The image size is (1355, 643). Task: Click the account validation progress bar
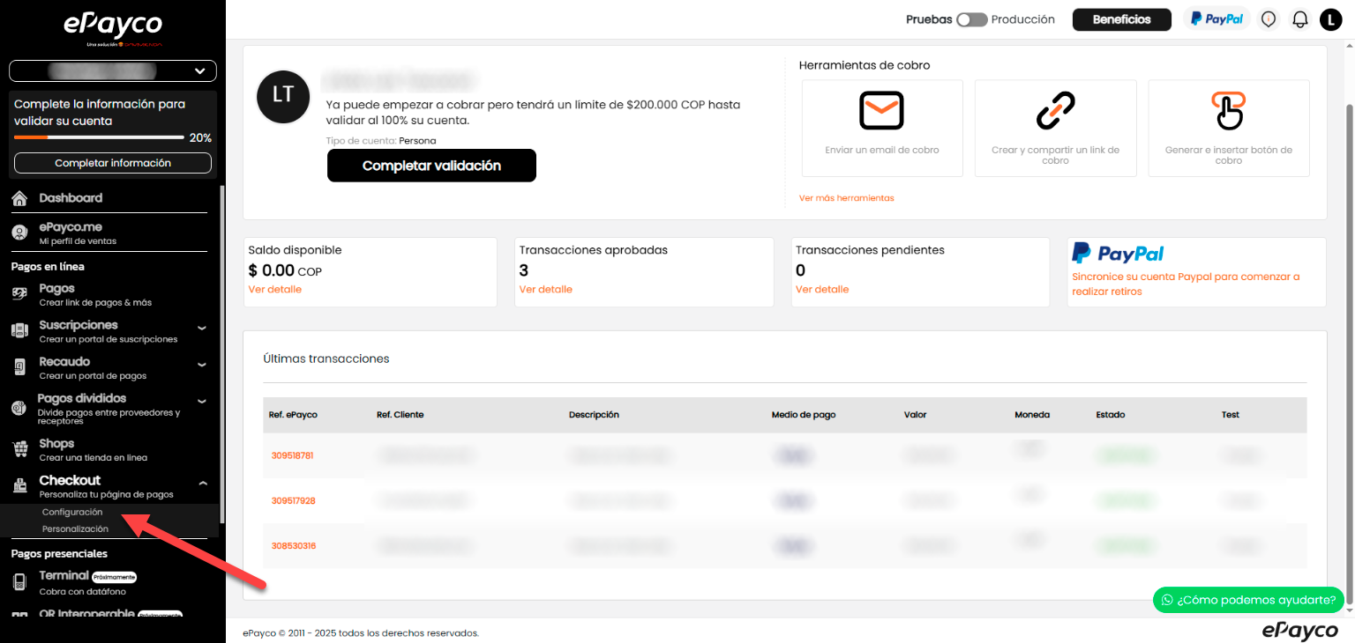tap(99, 137)
